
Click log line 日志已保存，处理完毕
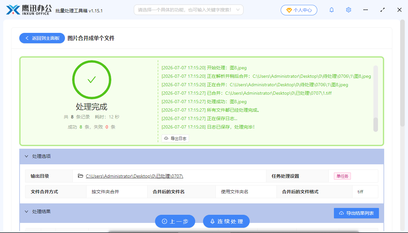208,127
